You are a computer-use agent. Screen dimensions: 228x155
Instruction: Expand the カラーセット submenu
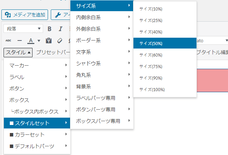point(37,134)
